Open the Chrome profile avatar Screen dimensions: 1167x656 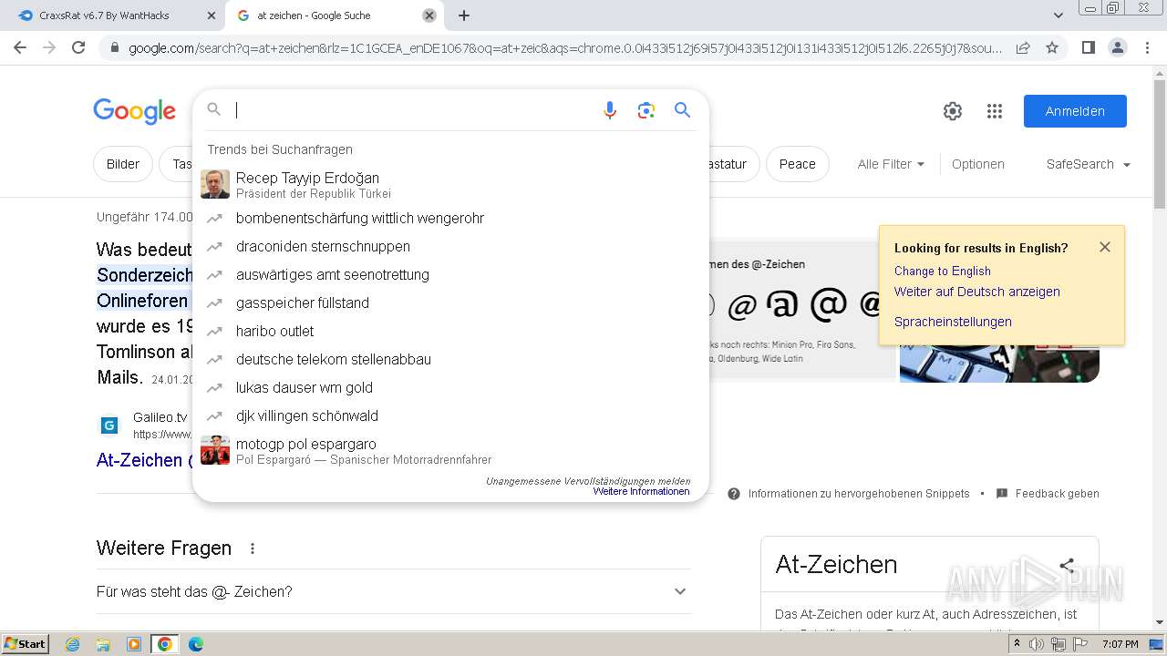[1117, 47]
